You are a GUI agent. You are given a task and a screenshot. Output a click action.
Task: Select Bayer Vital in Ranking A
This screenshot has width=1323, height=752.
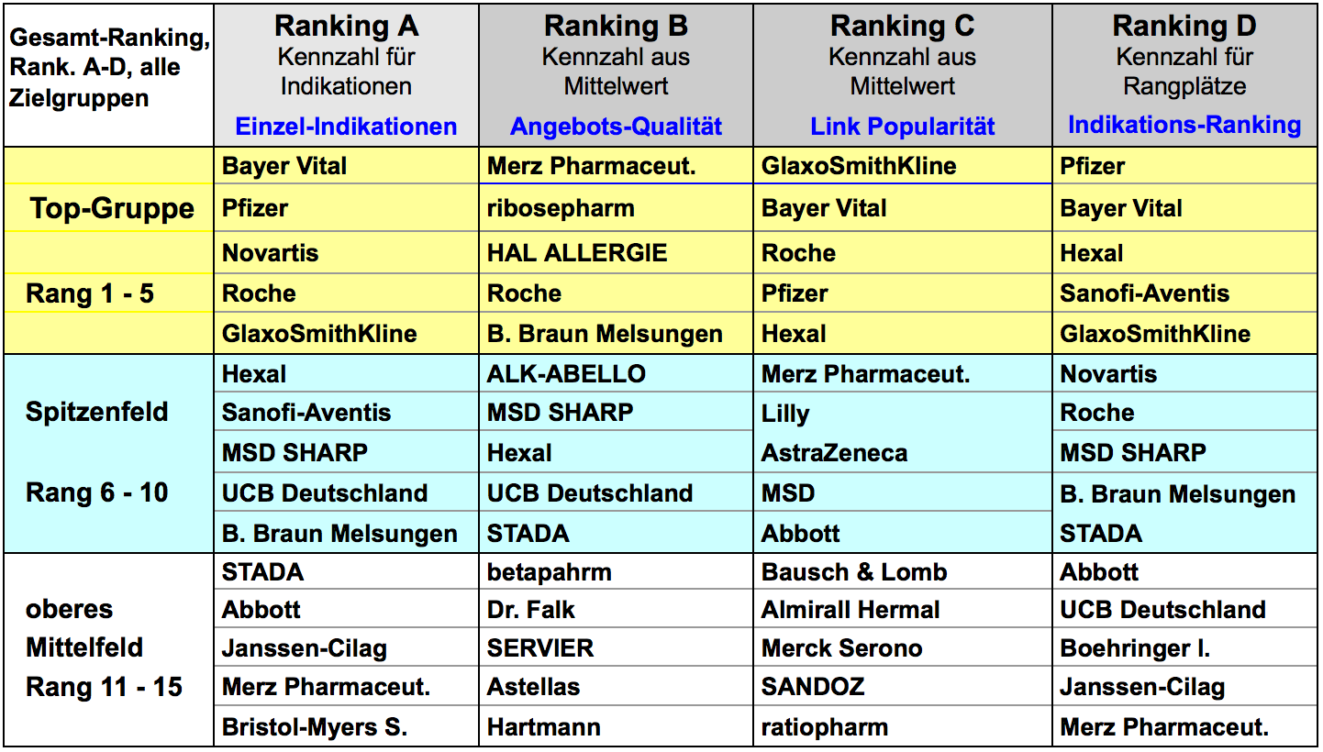point(284,166)
